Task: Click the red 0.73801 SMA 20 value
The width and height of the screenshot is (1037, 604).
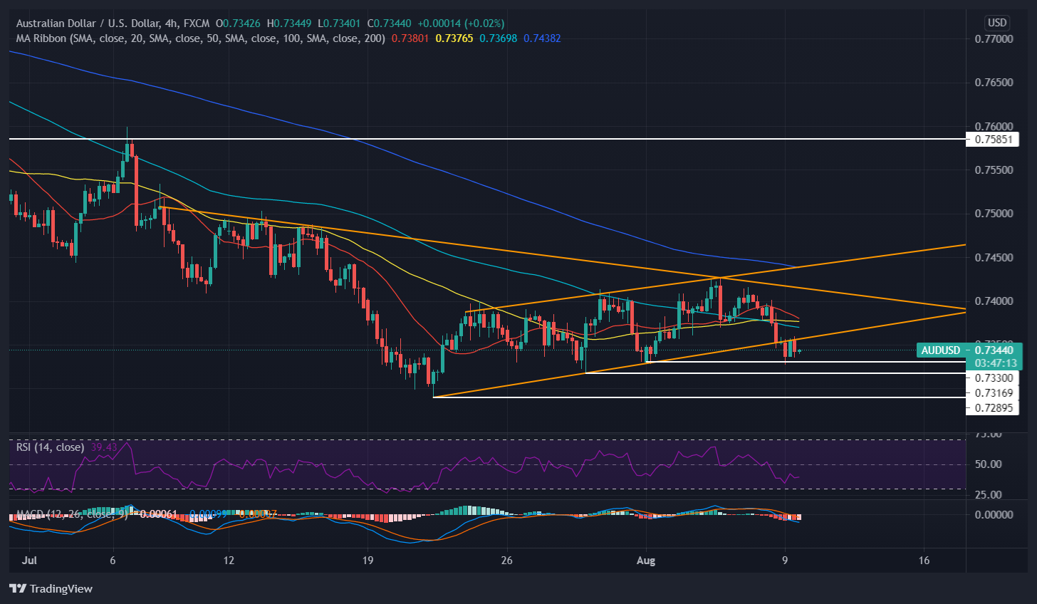Action: [410, 38]
